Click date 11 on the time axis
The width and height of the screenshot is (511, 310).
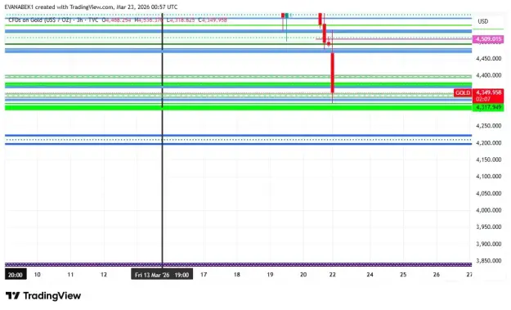[x=70, y=275]
